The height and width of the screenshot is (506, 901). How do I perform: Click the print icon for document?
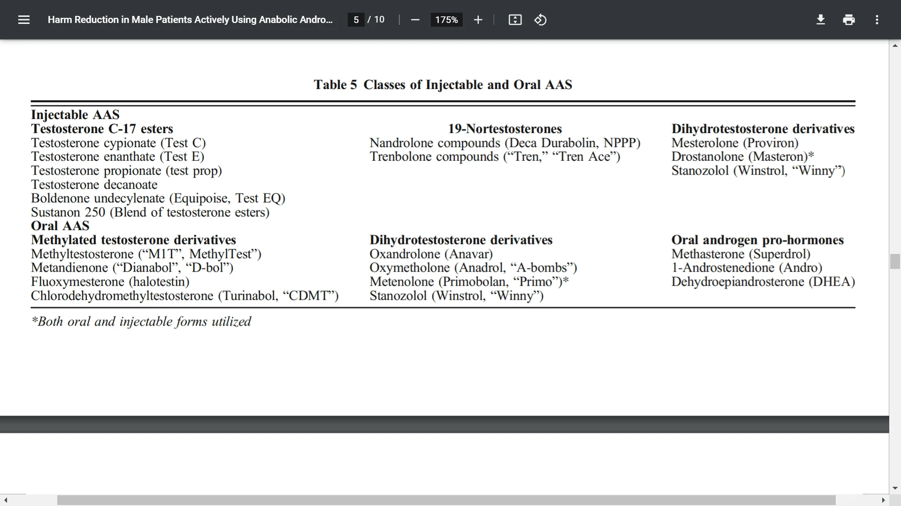pos(848,19)
